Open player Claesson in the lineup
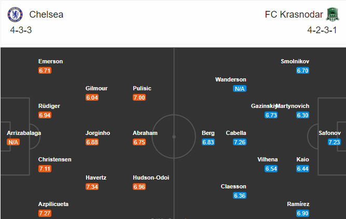The height and width of the screenshot is (219, 346). 233,186
